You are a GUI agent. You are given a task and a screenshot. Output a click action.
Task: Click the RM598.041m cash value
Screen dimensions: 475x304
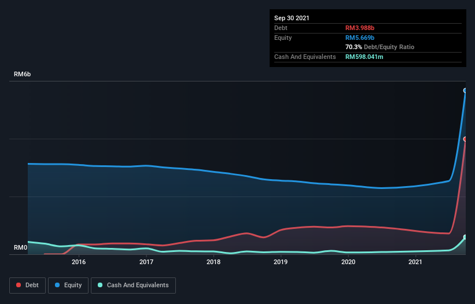[364, 57]
